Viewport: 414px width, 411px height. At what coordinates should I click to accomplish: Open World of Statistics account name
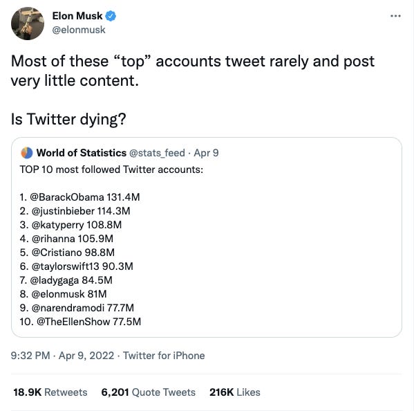click(82, 153)
